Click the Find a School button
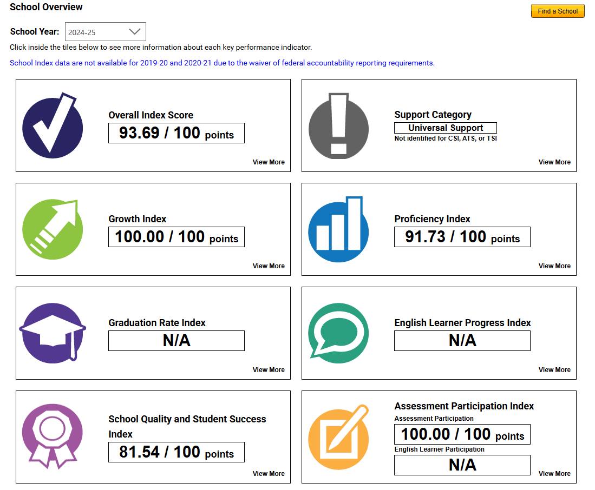This screenshot has width=595, height=490. point(558,11)
